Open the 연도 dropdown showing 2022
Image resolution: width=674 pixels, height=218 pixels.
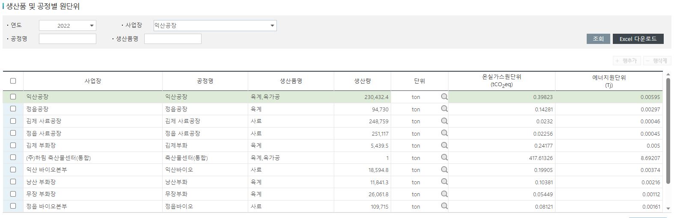tap(68, 26)
